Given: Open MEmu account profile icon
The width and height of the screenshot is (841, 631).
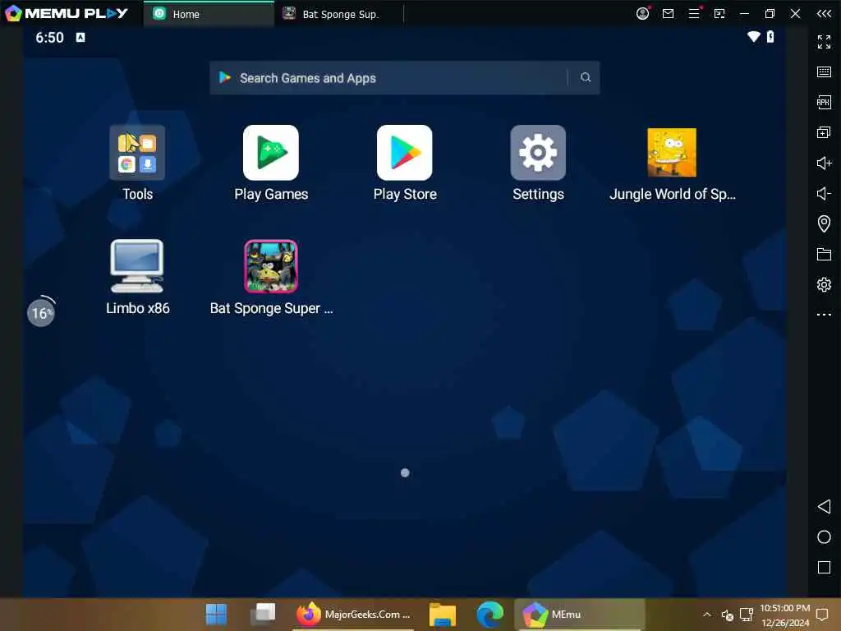Looking at the screenshot, I should point(642,13).
